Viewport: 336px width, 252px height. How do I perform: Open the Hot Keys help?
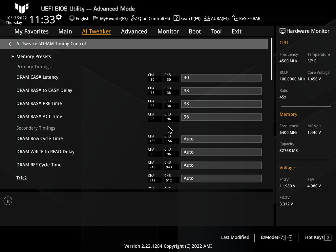[x=314, y=237]
